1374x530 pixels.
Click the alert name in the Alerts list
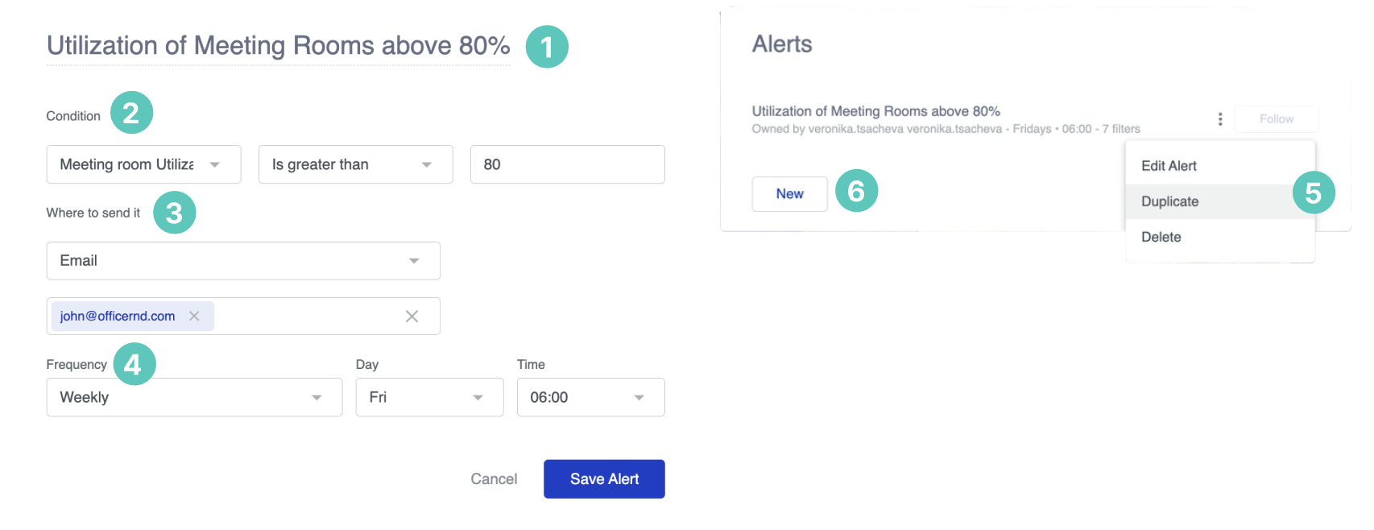coord(876,111)
